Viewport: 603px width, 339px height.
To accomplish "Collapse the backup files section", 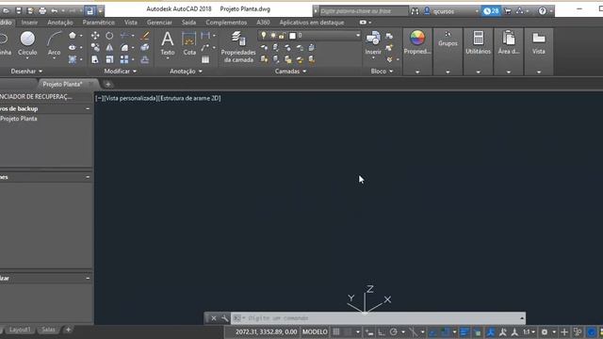I will (88, 109).
